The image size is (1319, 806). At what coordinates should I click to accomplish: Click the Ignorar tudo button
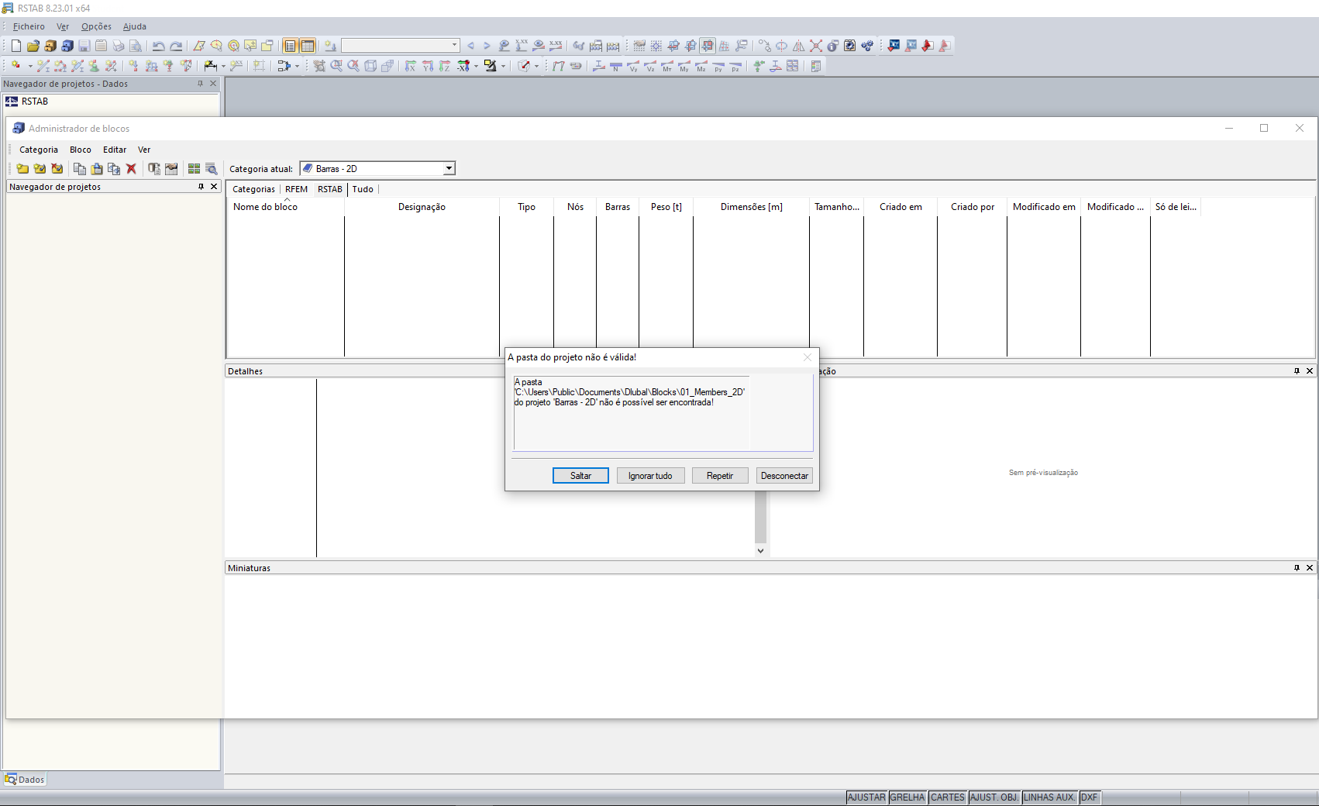650,476
